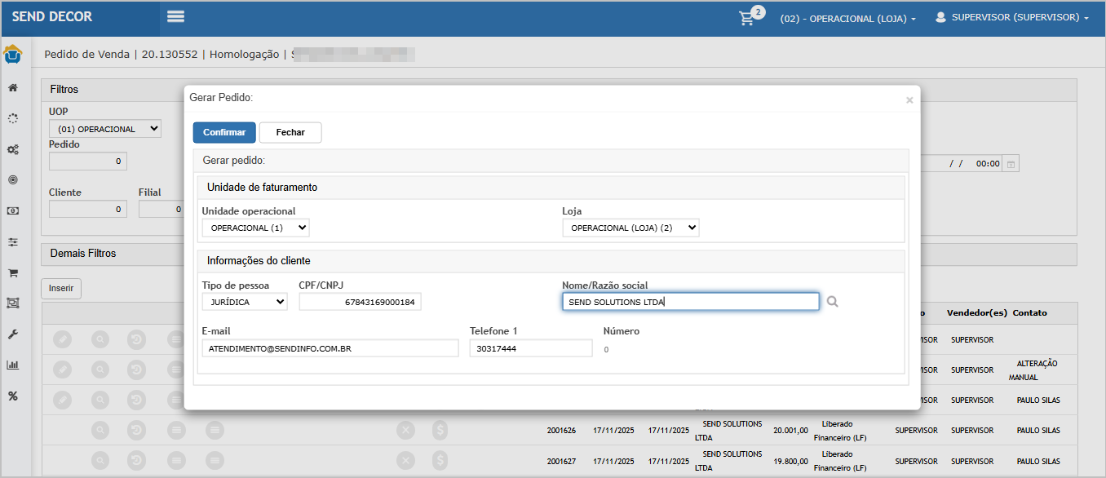Open the Tipo de pessoa dropdown
This screenshot has height=478, width=1106.
(245, 302)
